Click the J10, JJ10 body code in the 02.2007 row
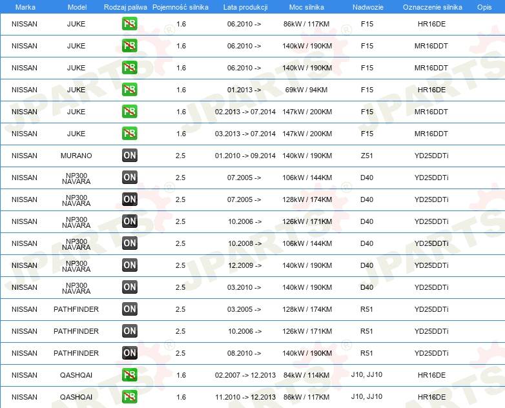Viewport: 505px width, 408px height. pos(367,374)
